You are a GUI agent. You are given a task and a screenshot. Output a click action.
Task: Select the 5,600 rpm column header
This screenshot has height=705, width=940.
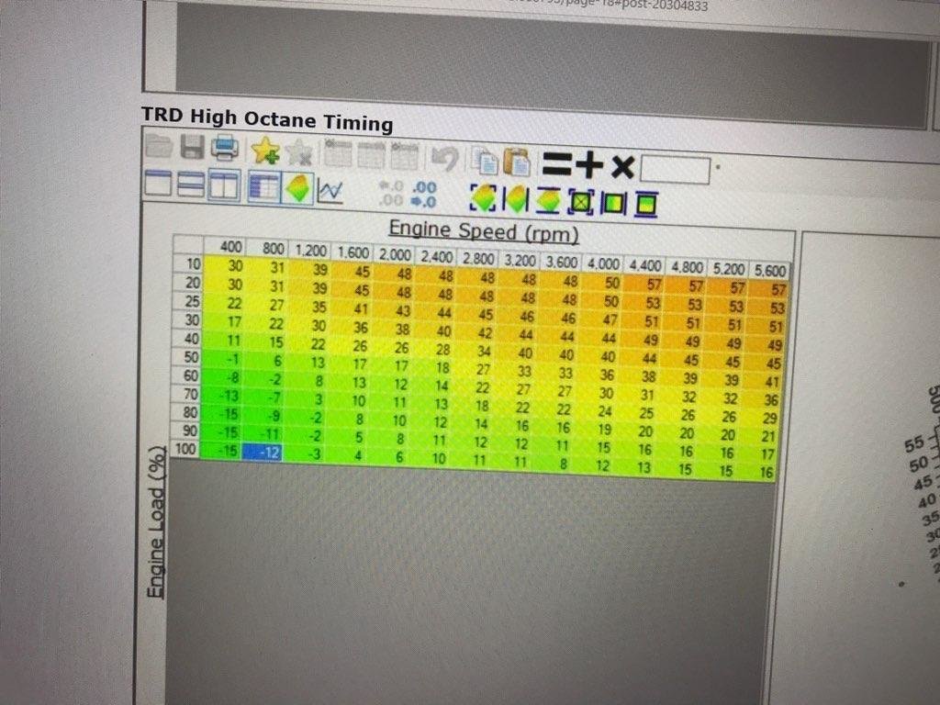770,271
